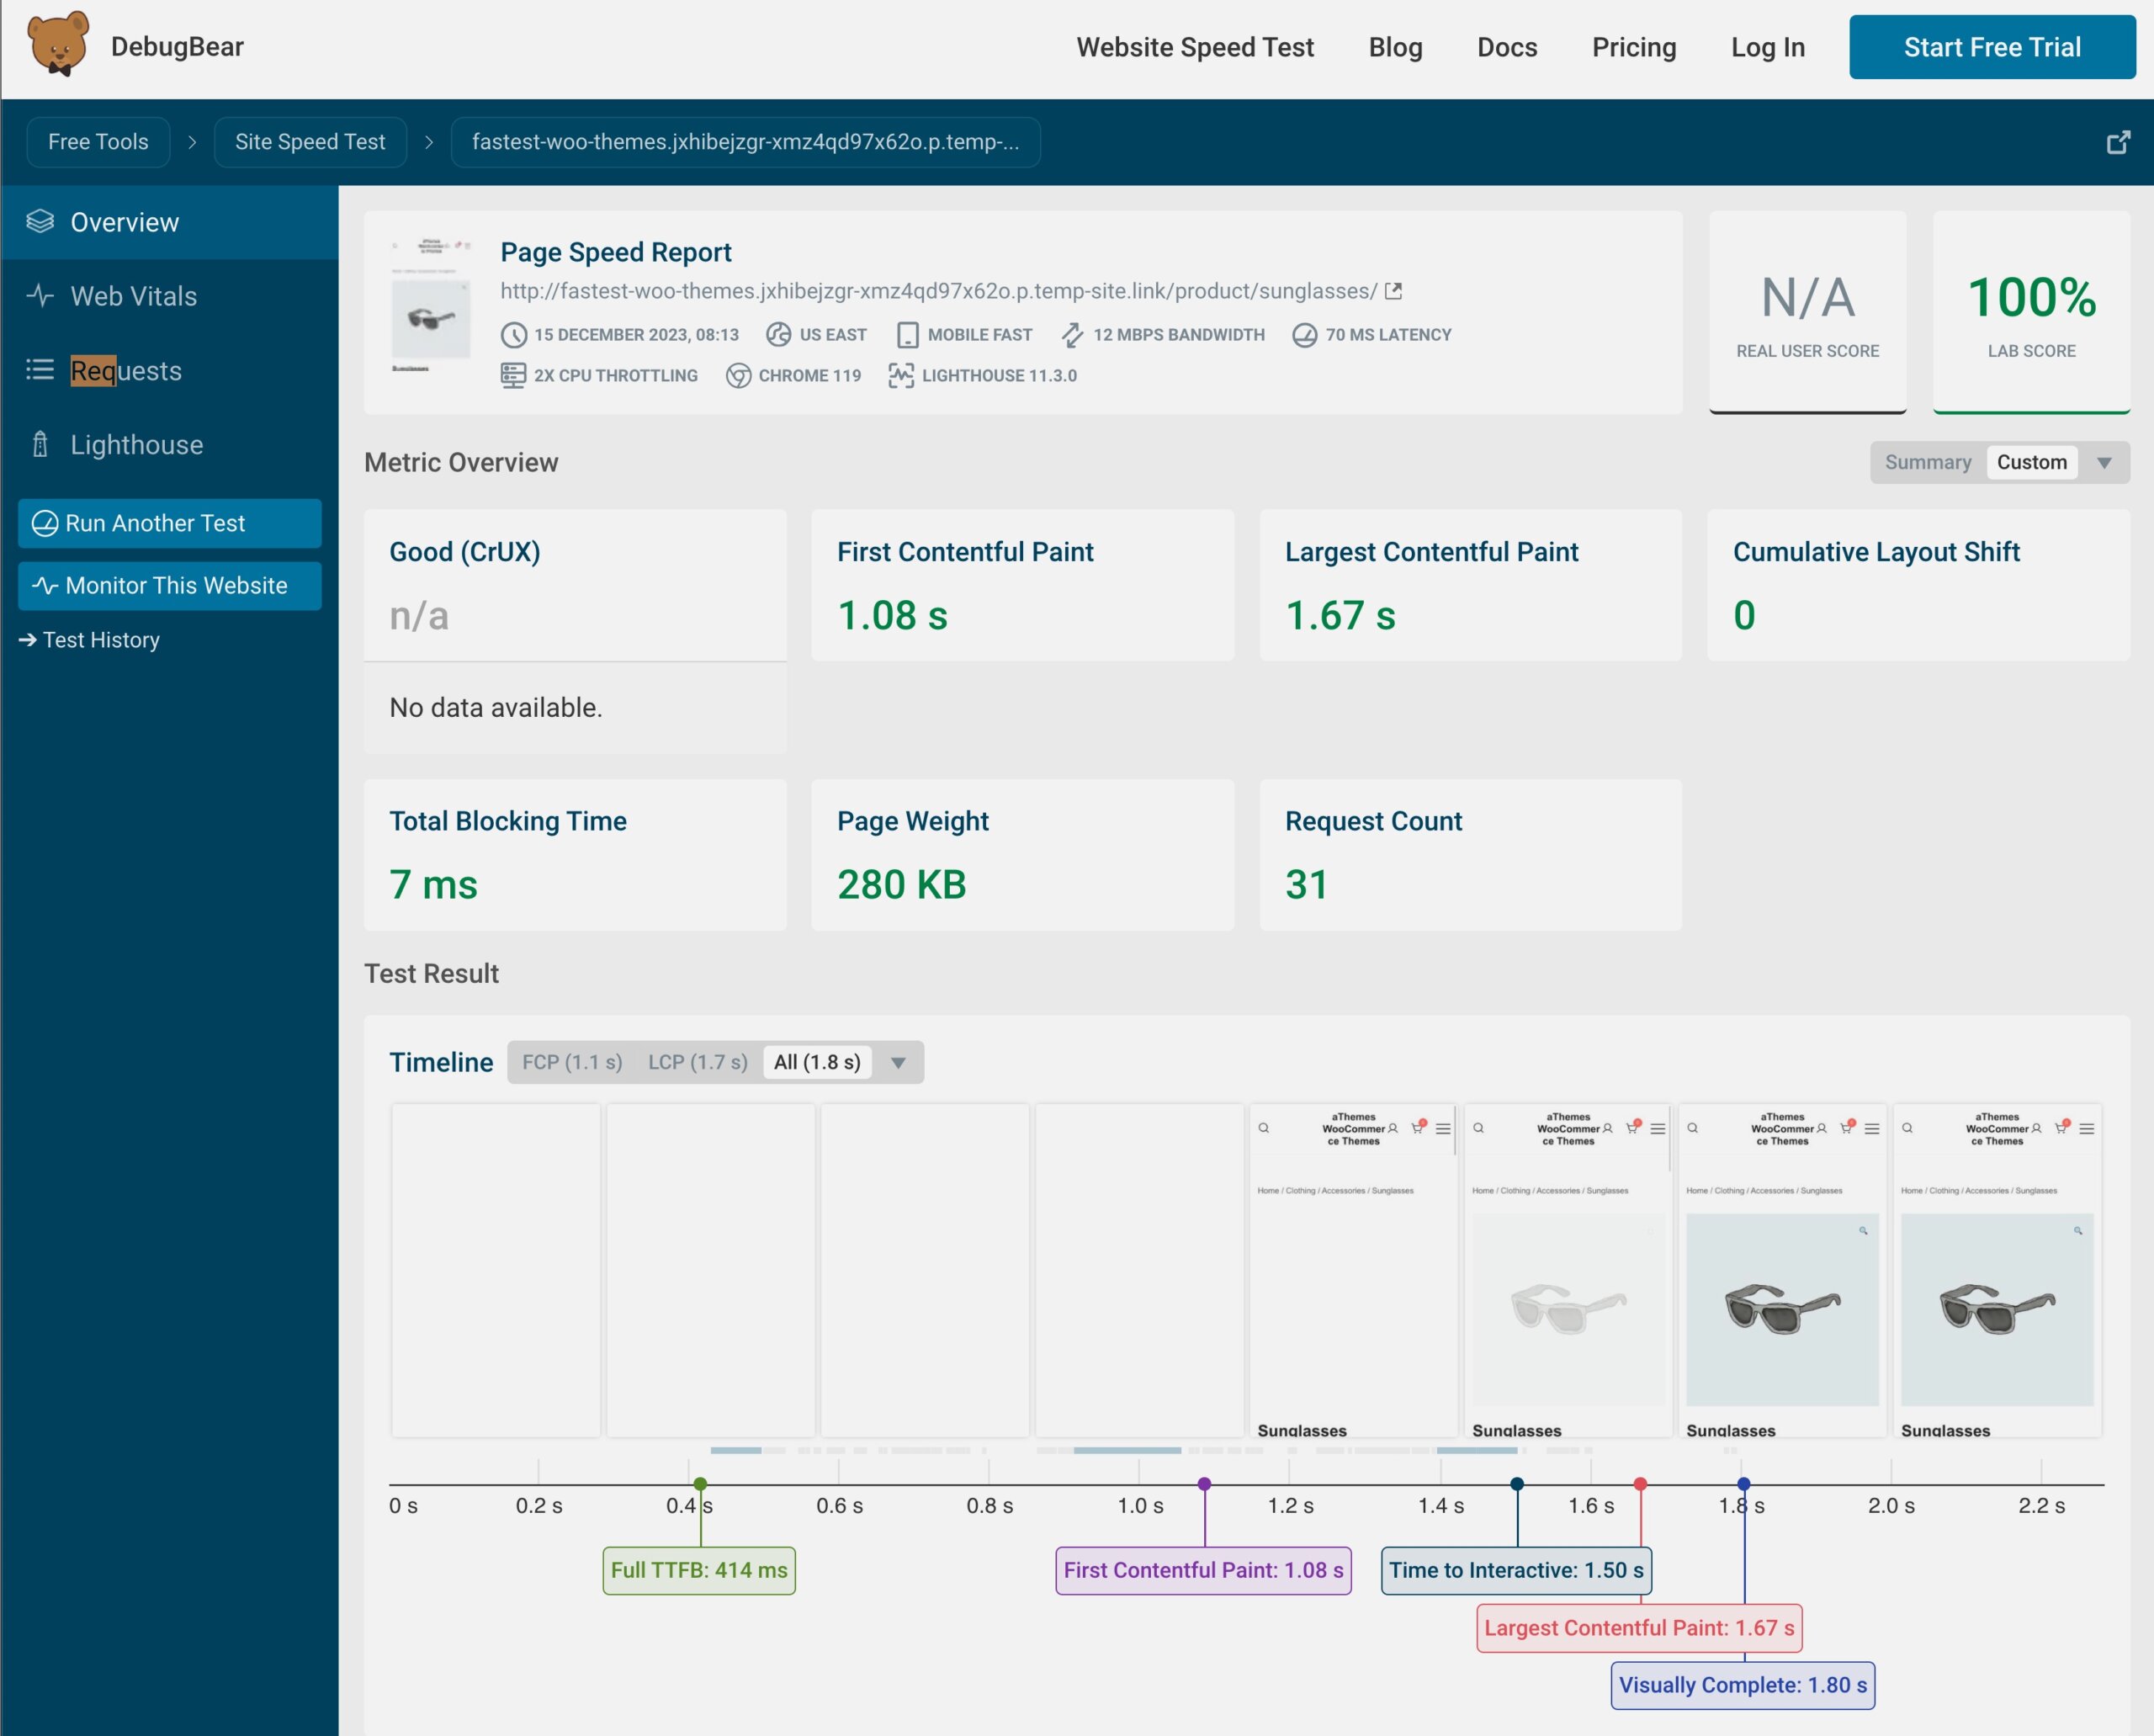
Task: Click the CPU throttling icon
Action: 513,376
